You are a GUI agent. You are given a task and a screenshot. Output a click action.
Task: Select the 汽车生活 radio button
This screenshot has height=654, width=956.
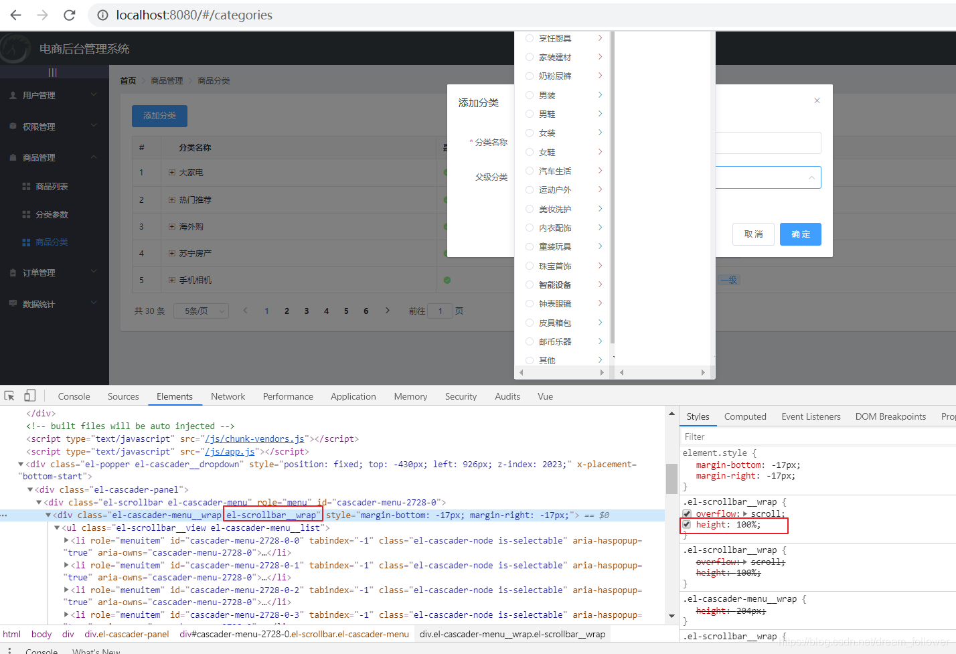530,171
